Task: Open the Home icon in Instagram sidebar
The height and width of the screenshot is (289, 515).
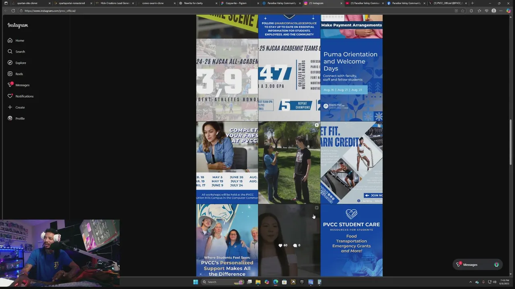Action: [x=10, y=41]
